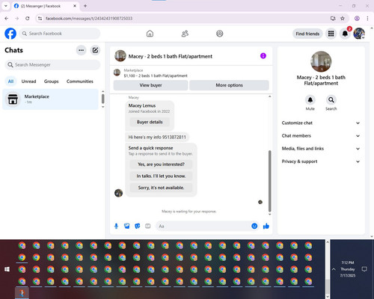Click the Macey Lemus name in buyer card
The image size is (374, 299).
(x=142, y=105)
